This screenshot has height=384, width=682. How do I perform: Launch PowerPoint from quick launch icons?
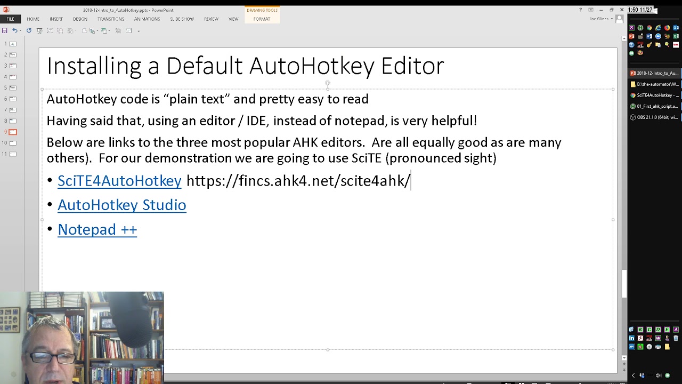click(x=631, y=36)
